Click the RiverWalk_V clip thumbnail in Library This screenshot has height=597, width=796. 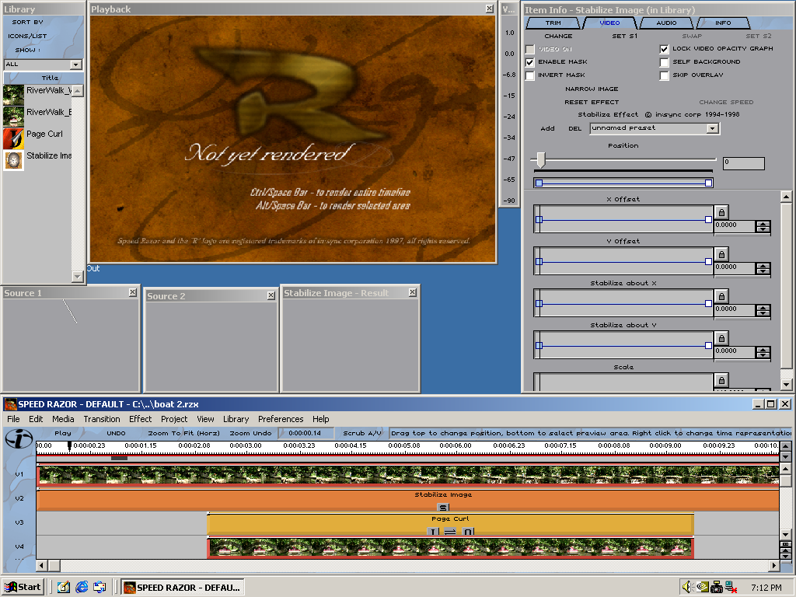pos(13,95)
